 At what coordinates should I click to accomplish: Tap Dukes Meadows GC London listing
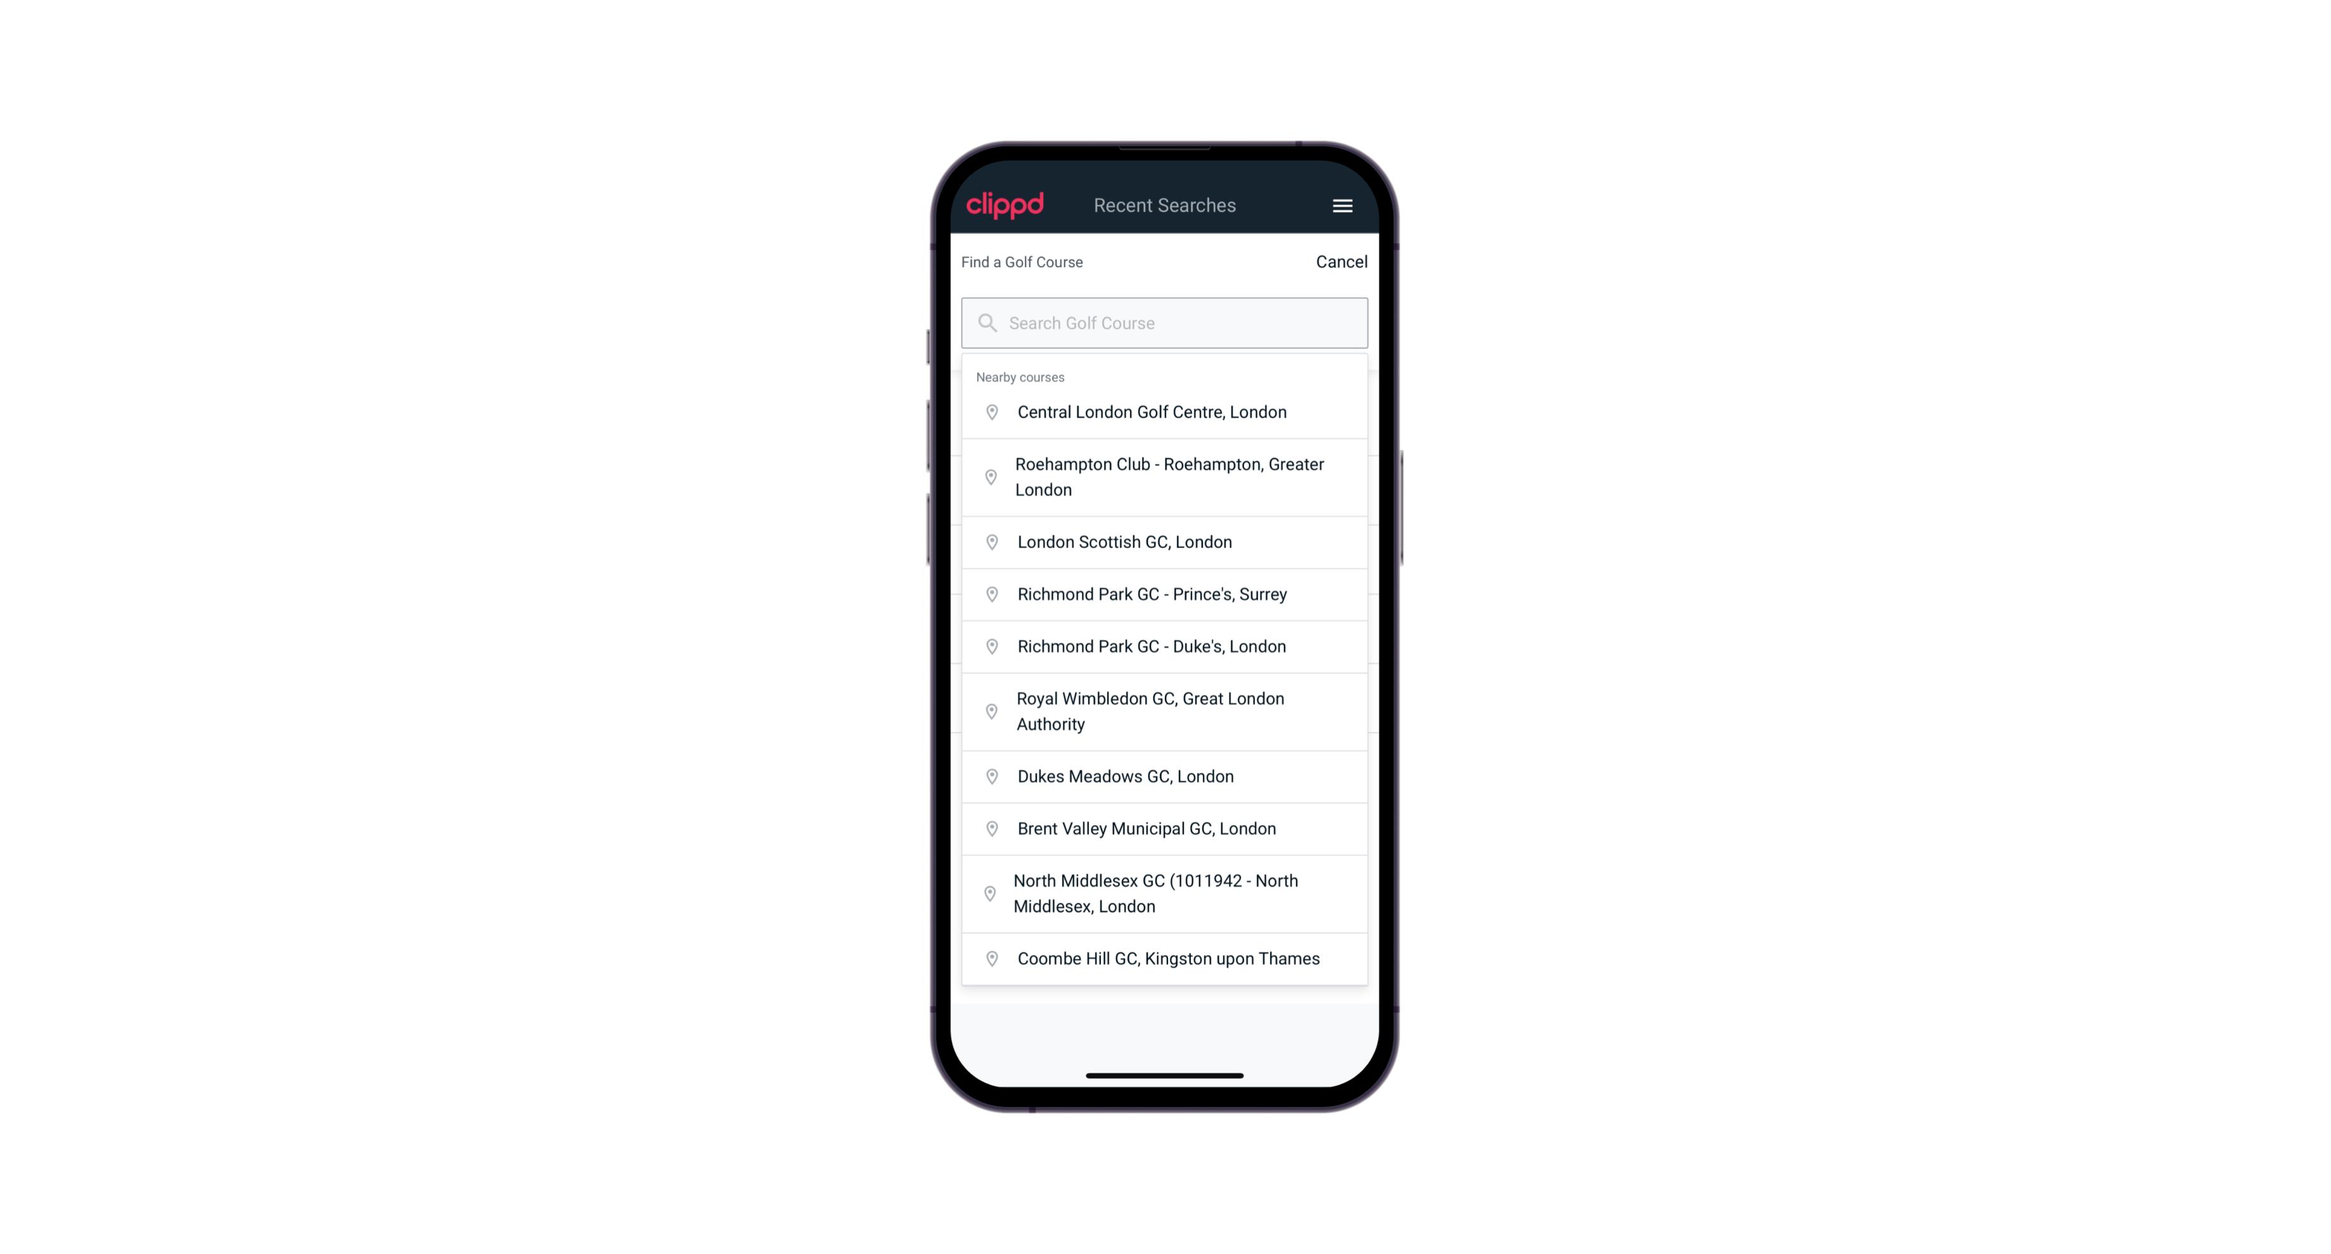[1165, 775]
